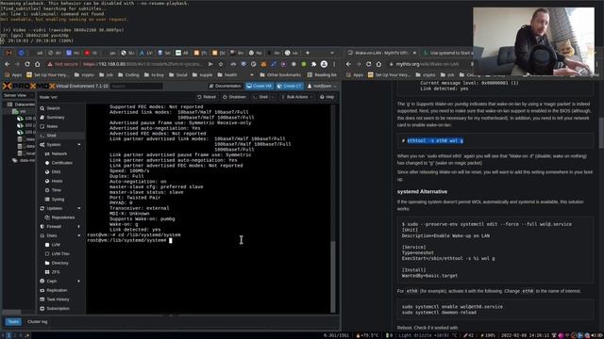
Task: Open the Summary page of the node
Action: pyautogui.click(x=56, y=117)
